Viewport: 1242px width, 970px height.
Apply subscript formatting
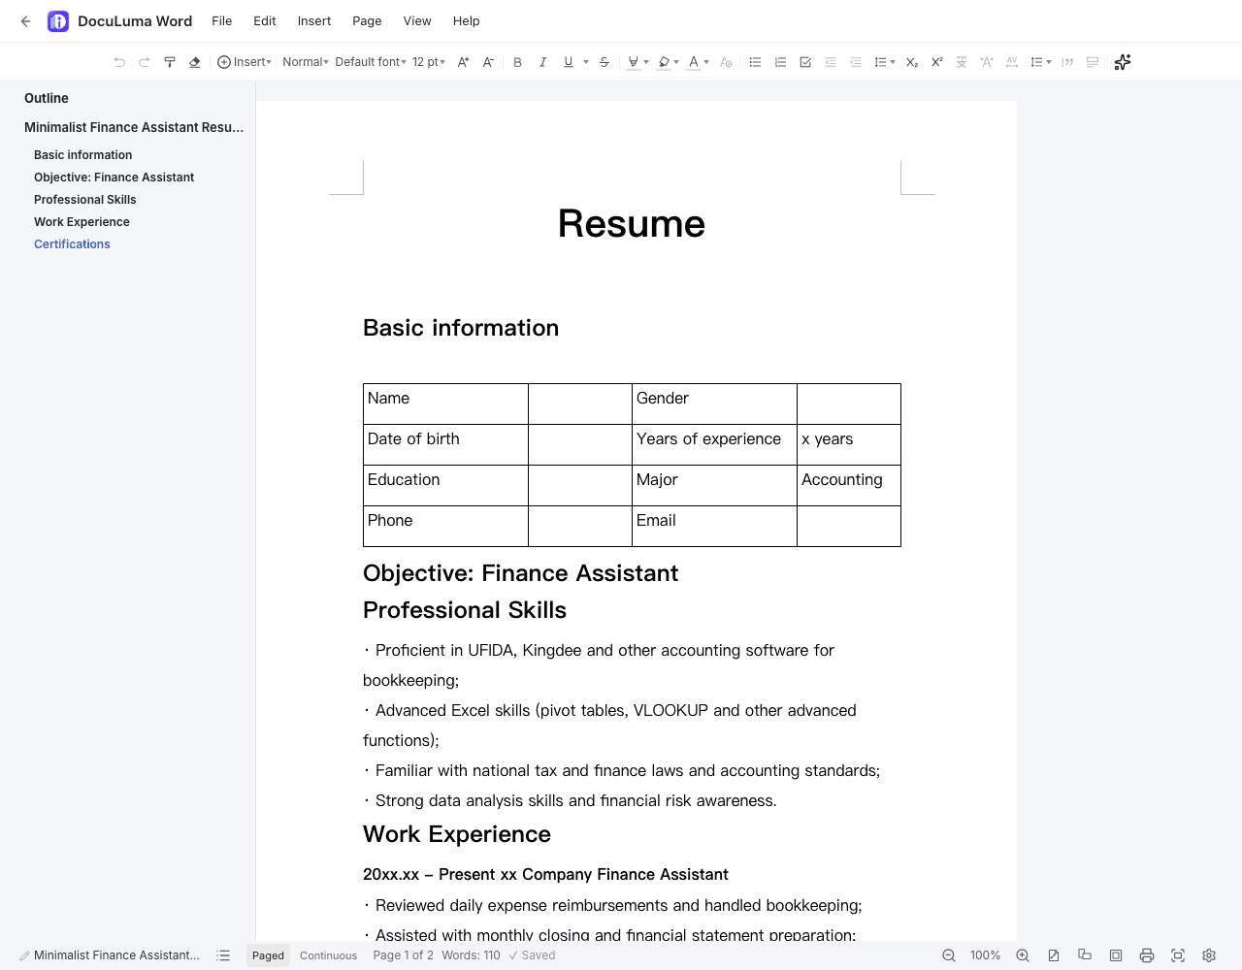point(912,62)
